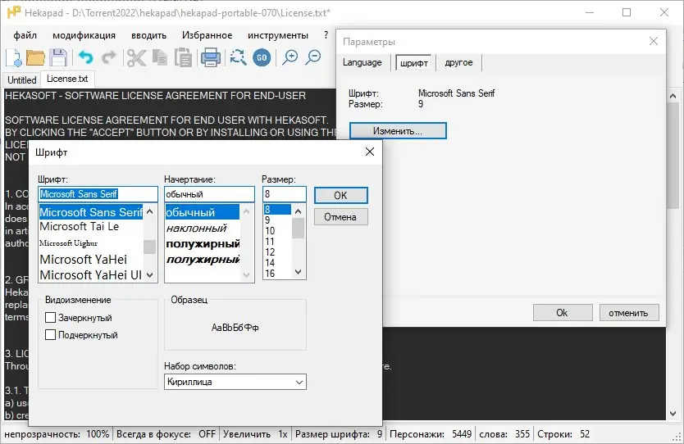This screenshot has width=684, height=444.
Task: Redo the action via toolbar arrow
Action: tap(108, 57)
